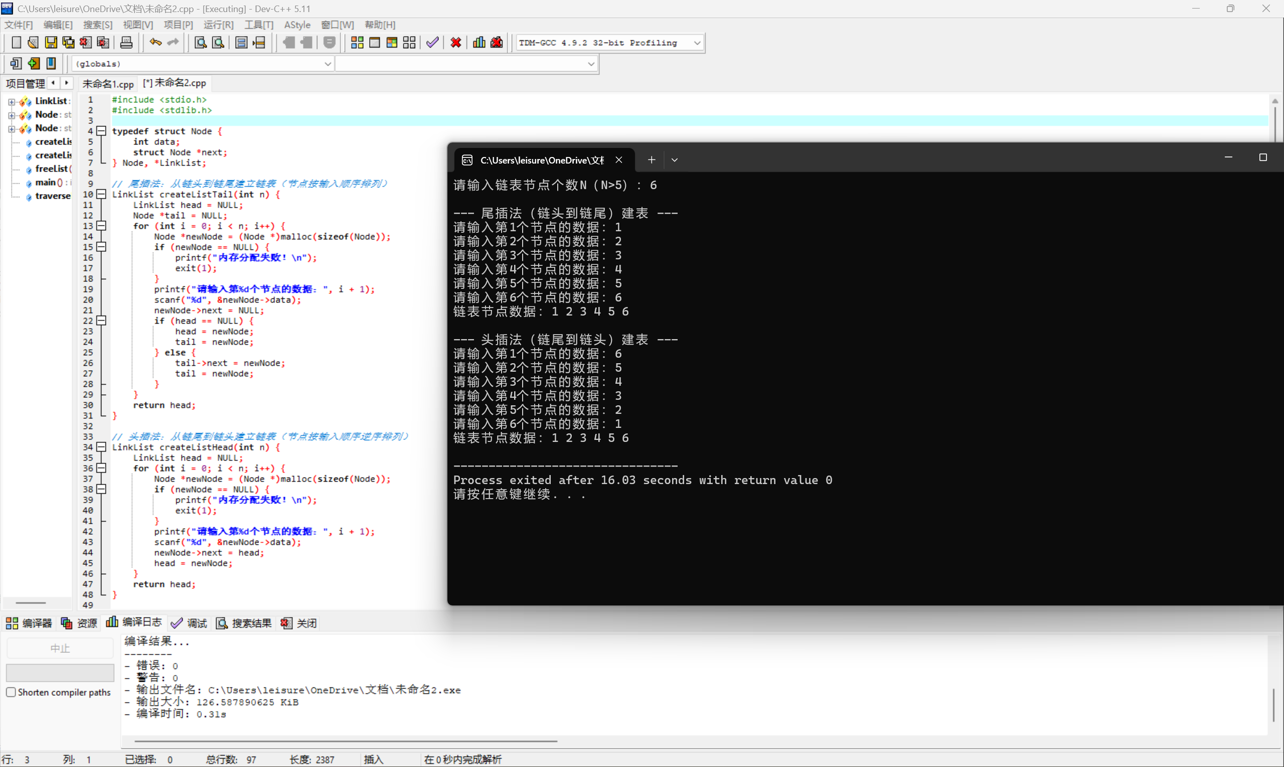
Task: Save all open files
Action: coord(68,42)
